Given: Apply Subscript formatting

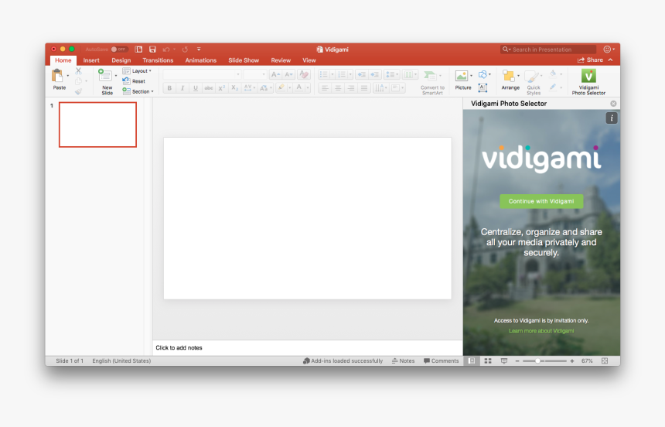Looking at the screenshot, I should click(x=235, y=88).
